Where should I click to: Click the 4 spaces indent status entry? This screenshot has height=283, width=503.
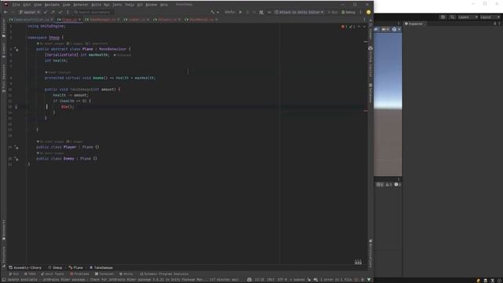tap(297, 280)
